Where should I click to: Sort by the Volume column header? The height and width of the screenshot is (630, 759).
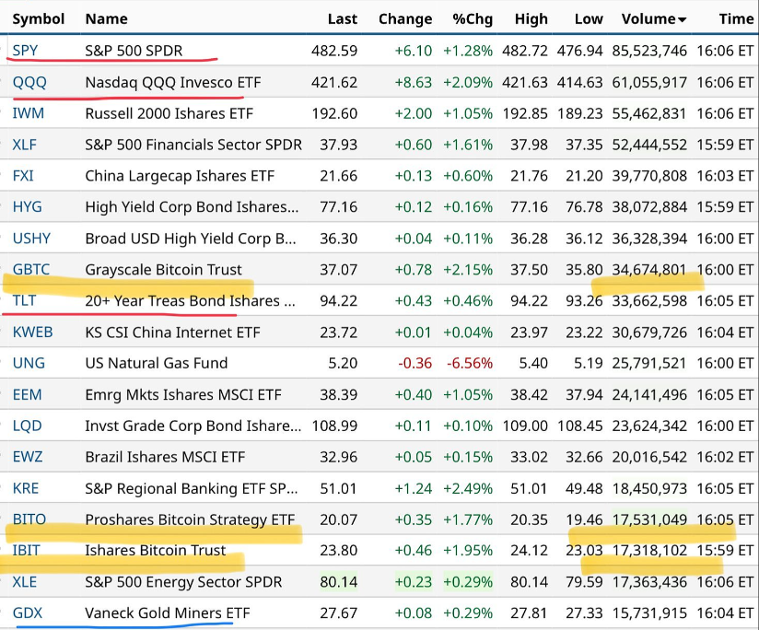pyautogui.click(x=648, y=18)
